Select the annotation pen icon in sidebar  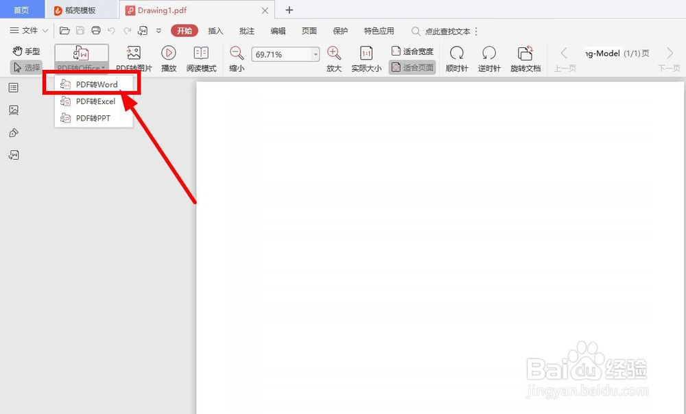point(14,132)
